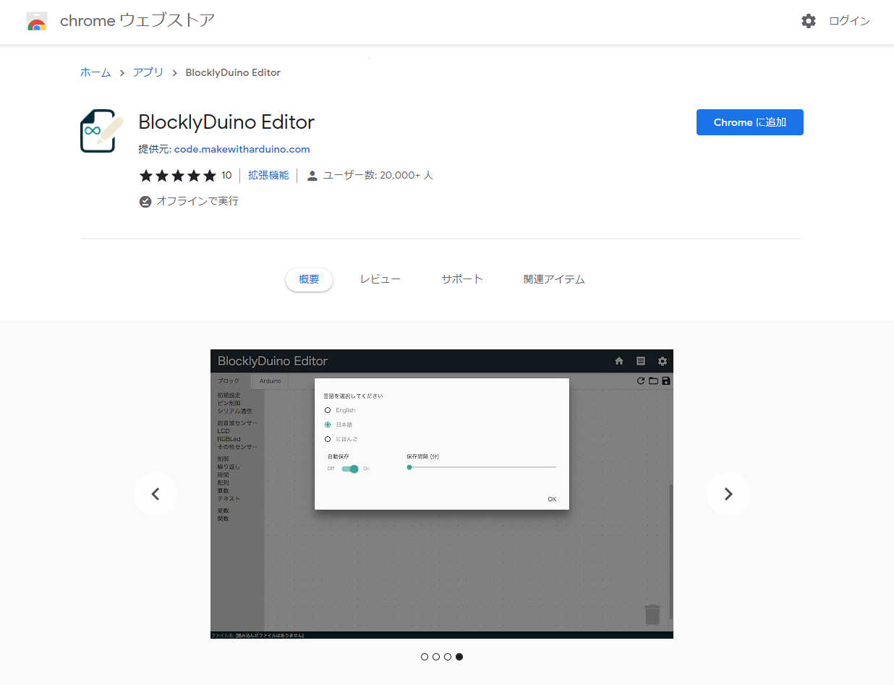Select the fourth filled carousel dot
The height and width of the screenshot is (685, 894).
[459, 657]
